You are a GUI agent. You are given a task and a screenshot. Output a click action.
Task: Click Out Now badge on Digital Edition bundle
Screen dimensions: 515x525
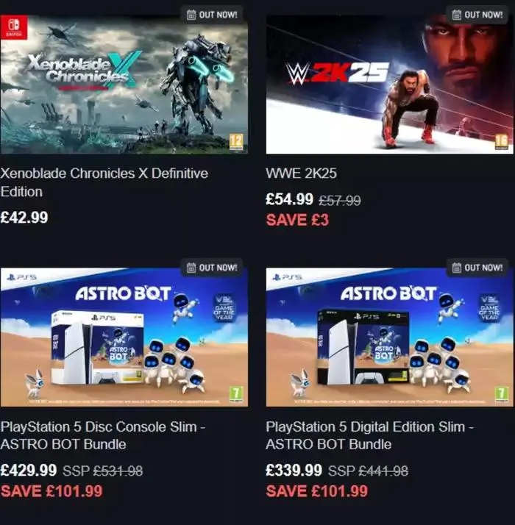(477, 267)
